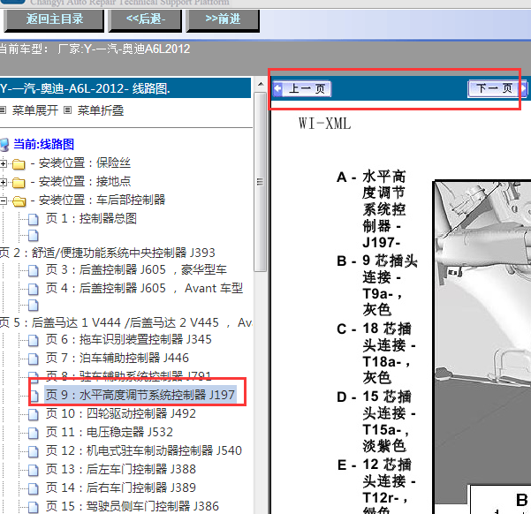Open 页 1：控制器总图
This screenshot has width=531, height=514.
(x=91, y=219)
